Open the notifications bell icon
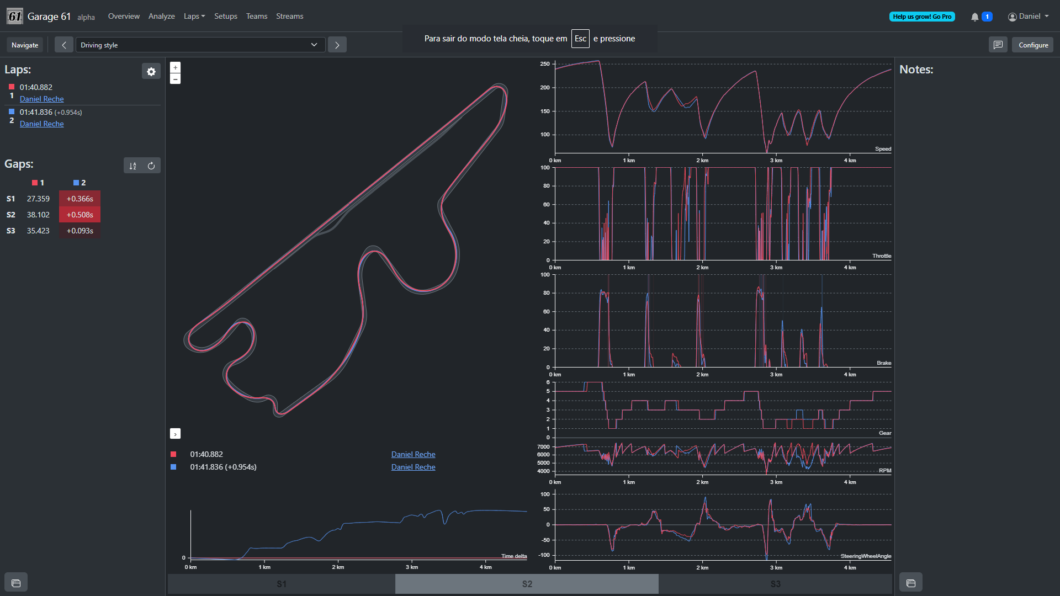Screen dimensions: 1060x596 pyautogui.click(x=975, y=17)
